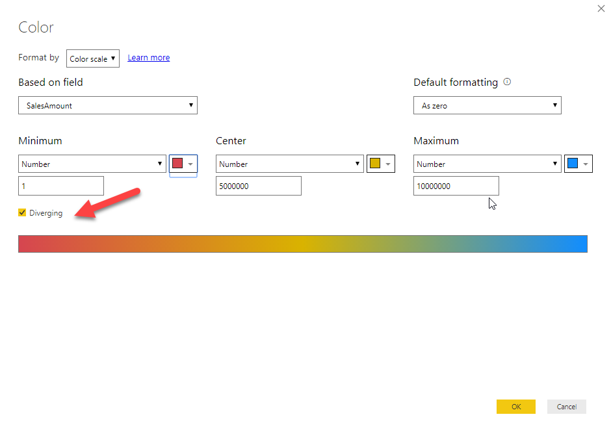Click the info icon beside Default formatting
Image resolution: width=611 pixels, height=432 pixels.
pyautogui.click(x=507, y=83)
